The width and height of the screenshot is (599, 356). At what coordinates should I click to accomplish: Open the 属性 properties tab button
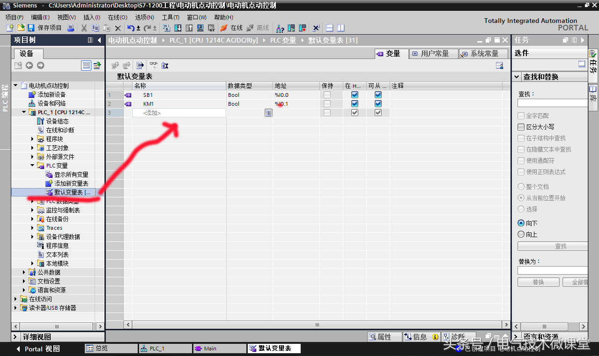coord(385,337)
